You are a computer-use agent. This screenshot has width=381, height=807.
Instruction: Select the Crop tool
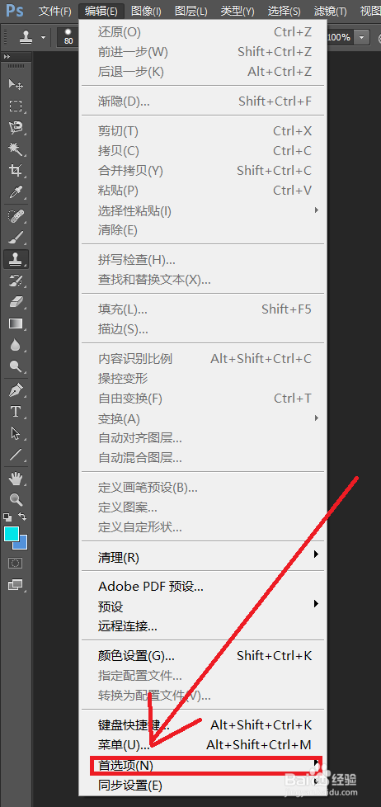[x=16, y=171]
